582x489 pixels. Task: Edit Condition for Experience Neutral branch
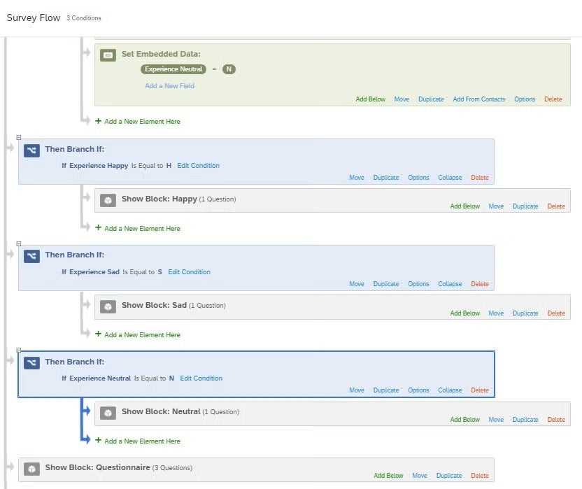tap(201, 378)
